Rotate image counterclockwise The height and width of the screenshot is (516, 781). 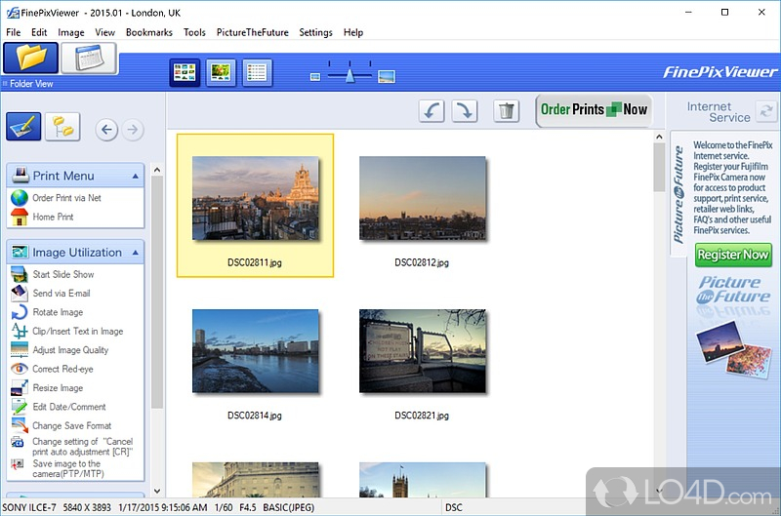432,110
